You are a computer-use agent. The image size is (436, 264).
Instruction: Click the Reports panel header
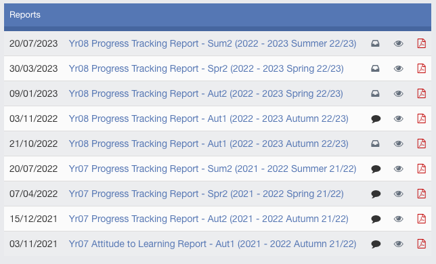[217, 17]
